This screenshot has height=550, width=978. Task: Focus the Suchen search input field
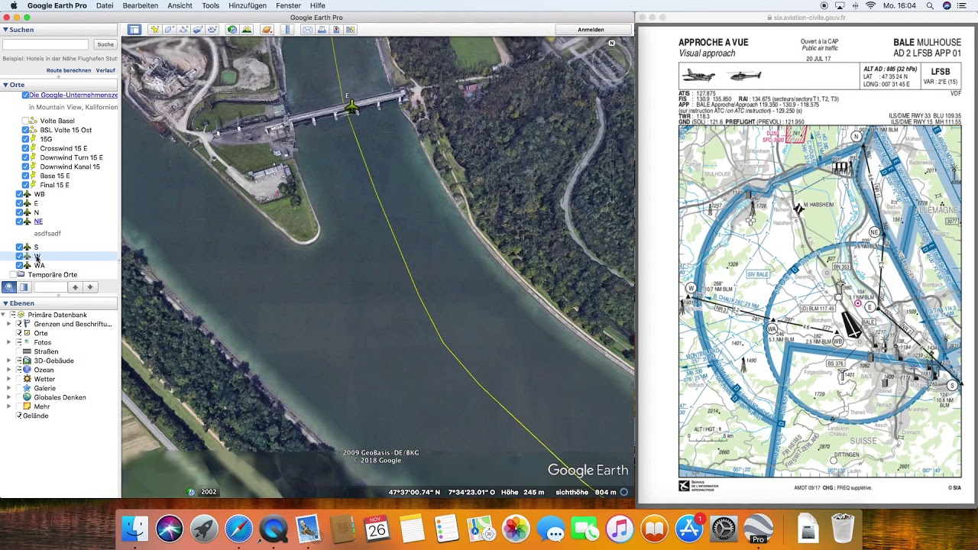click(x=45, y=44)
